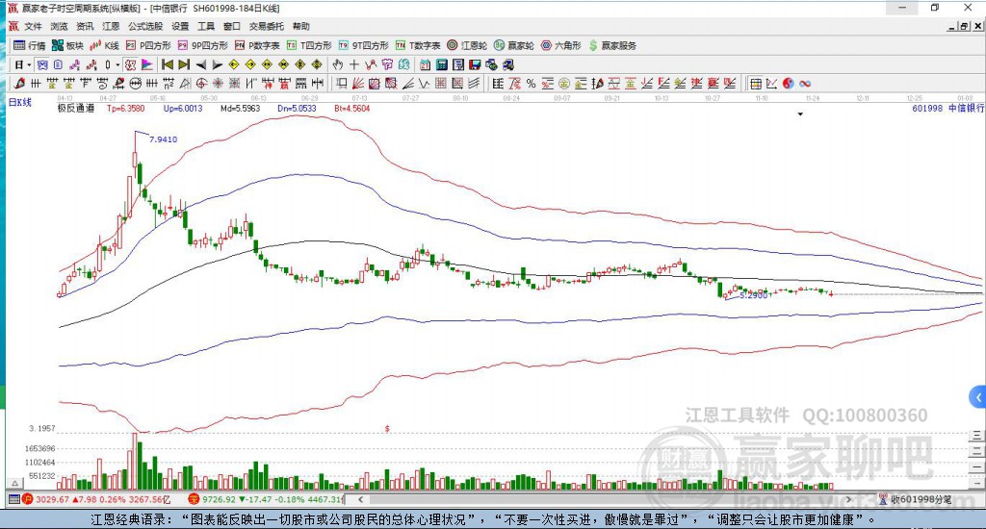
Task: Click the 极反通道 indicator label
Action: click(x=76, y=108)
